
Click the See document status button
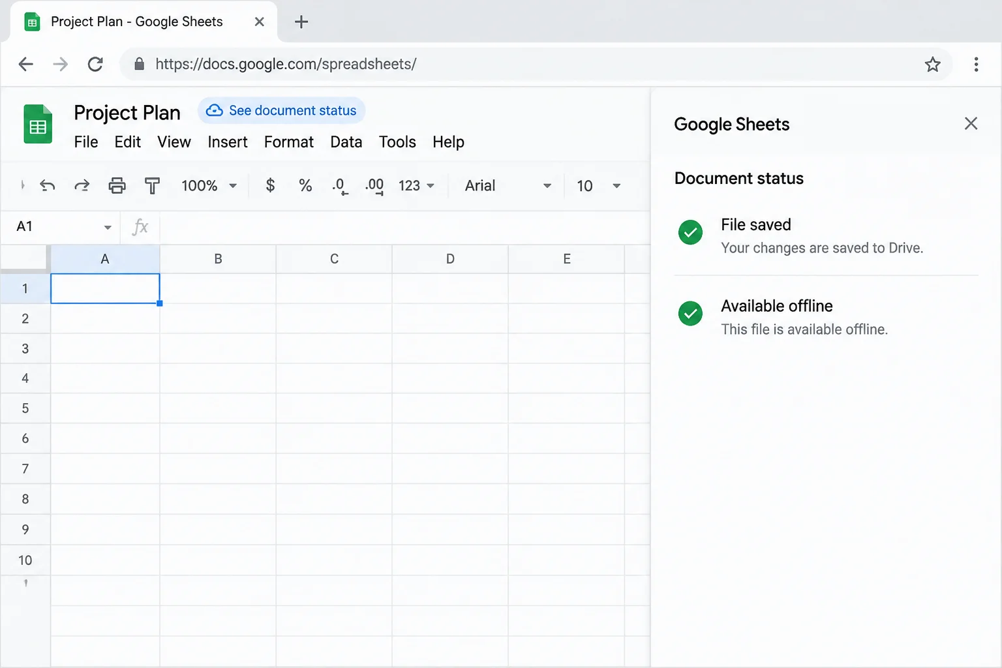pyautogui.click(x=281, y=111)
